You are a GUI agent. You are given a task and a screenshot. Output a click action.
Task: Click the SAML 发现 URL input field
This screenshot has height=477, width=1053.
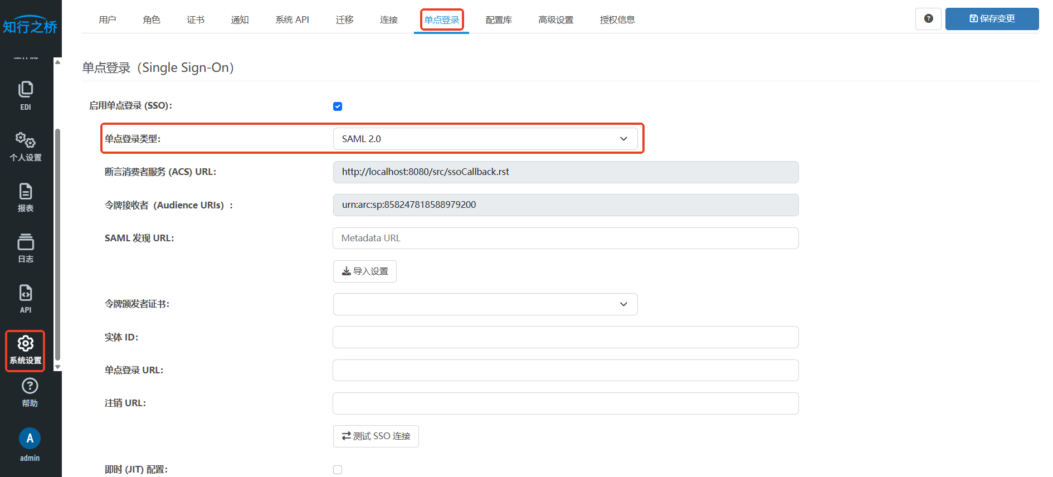point(565,238)
